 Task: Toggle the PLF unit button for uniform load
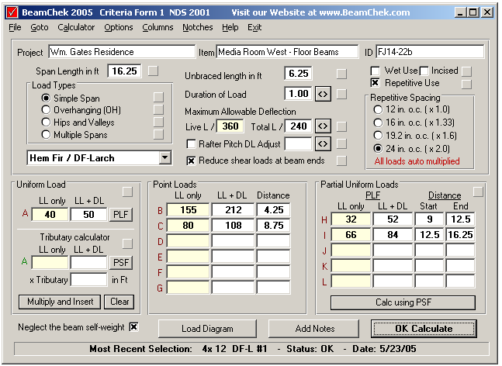(x=121, y=214)
